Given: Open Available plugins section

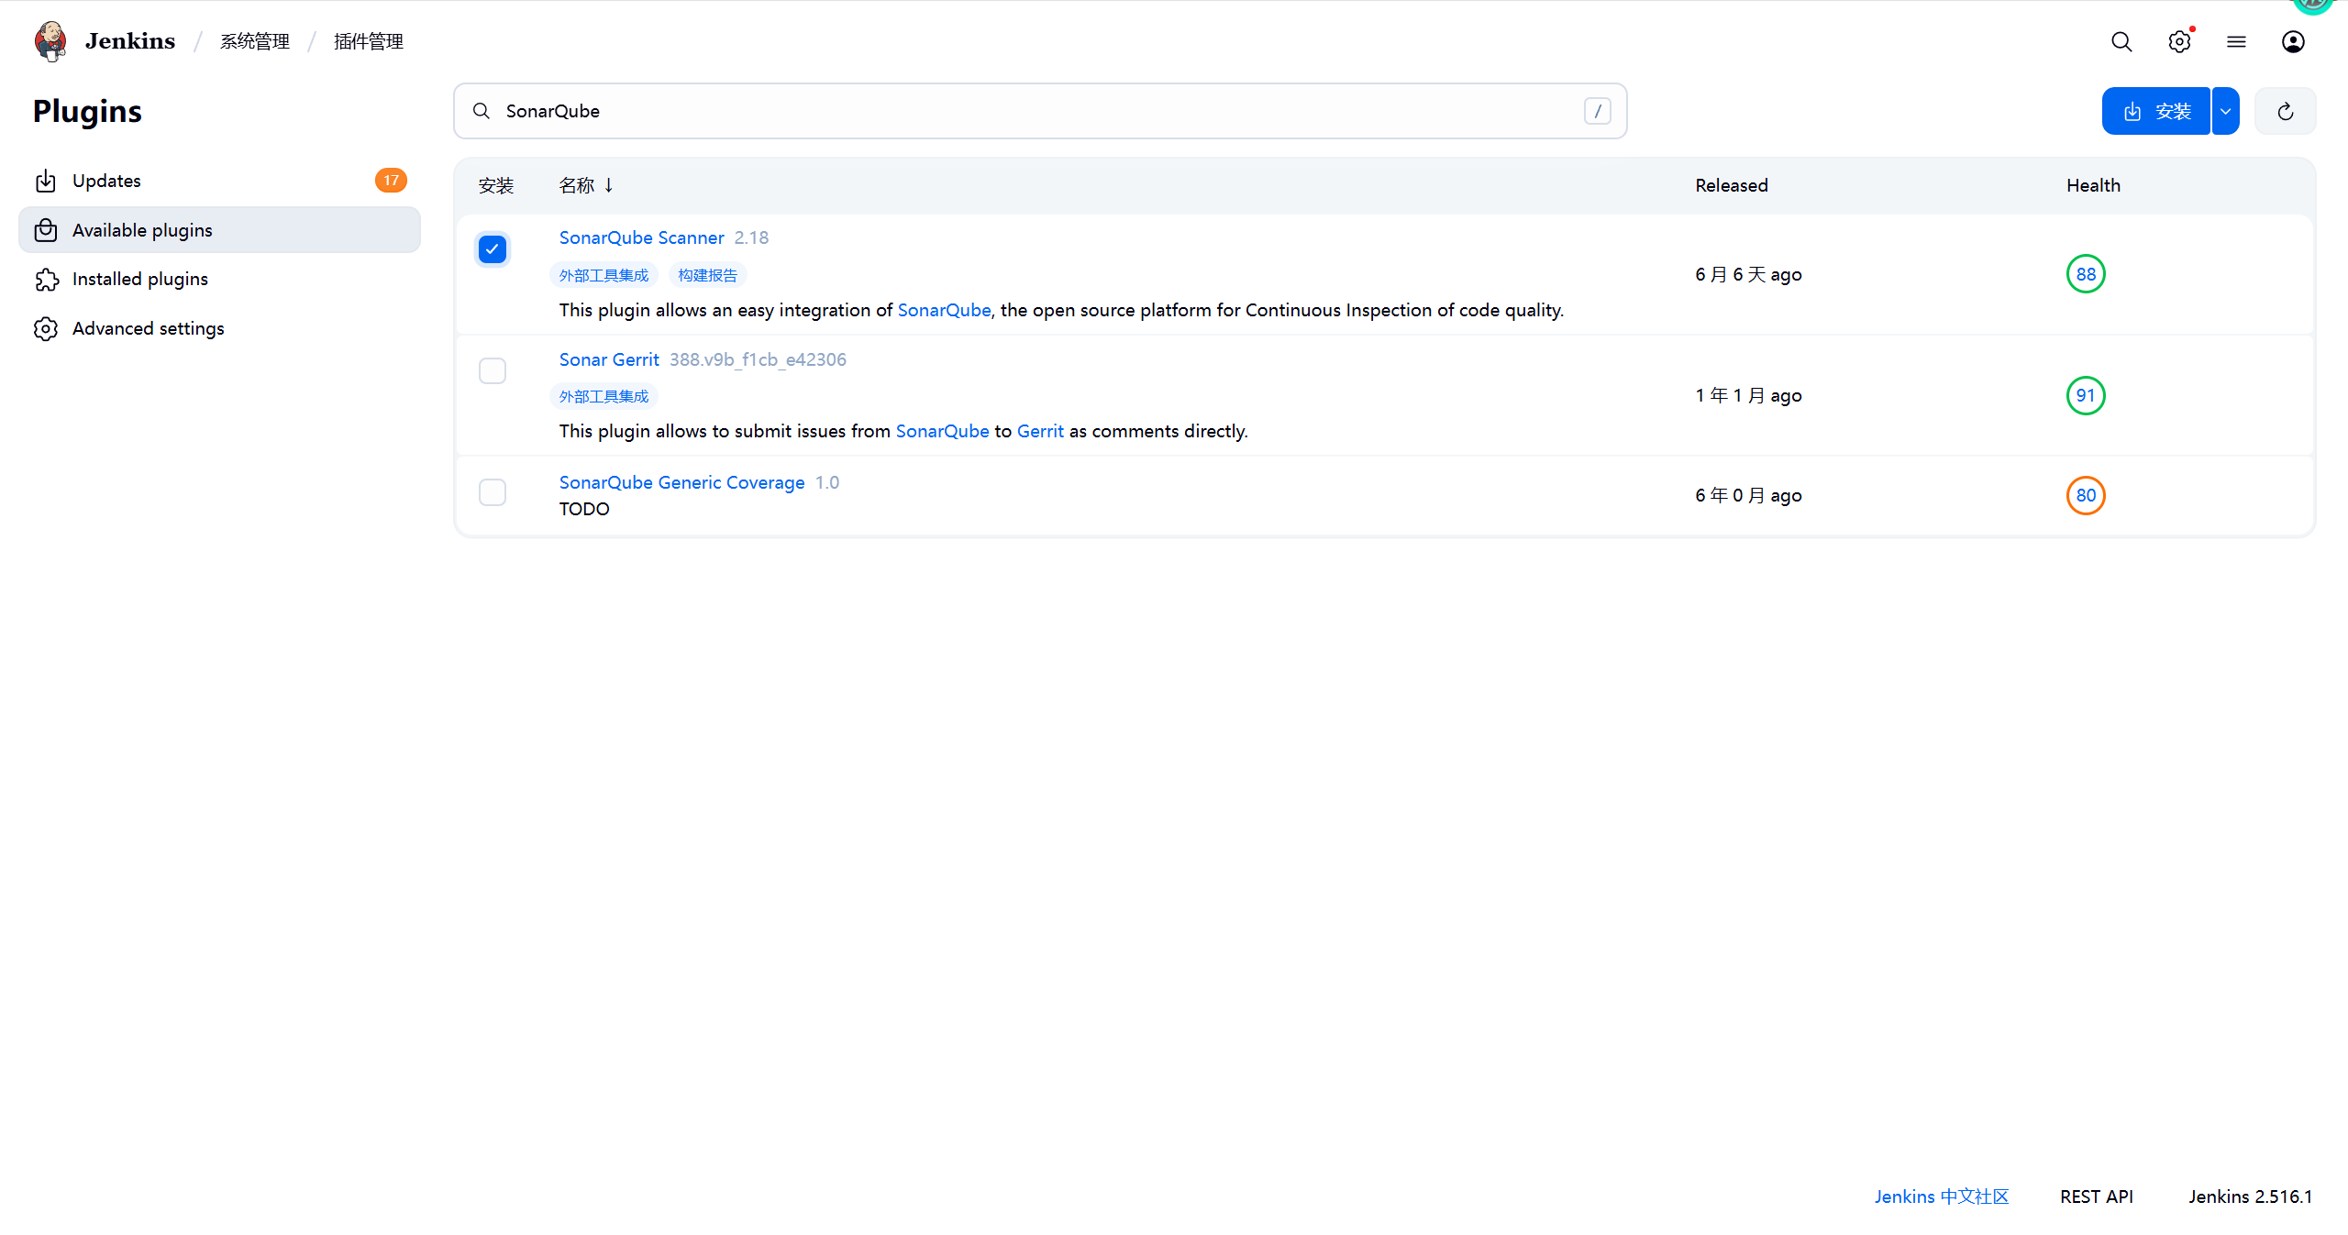Looking at the screenshot, I should coord(219,230).
